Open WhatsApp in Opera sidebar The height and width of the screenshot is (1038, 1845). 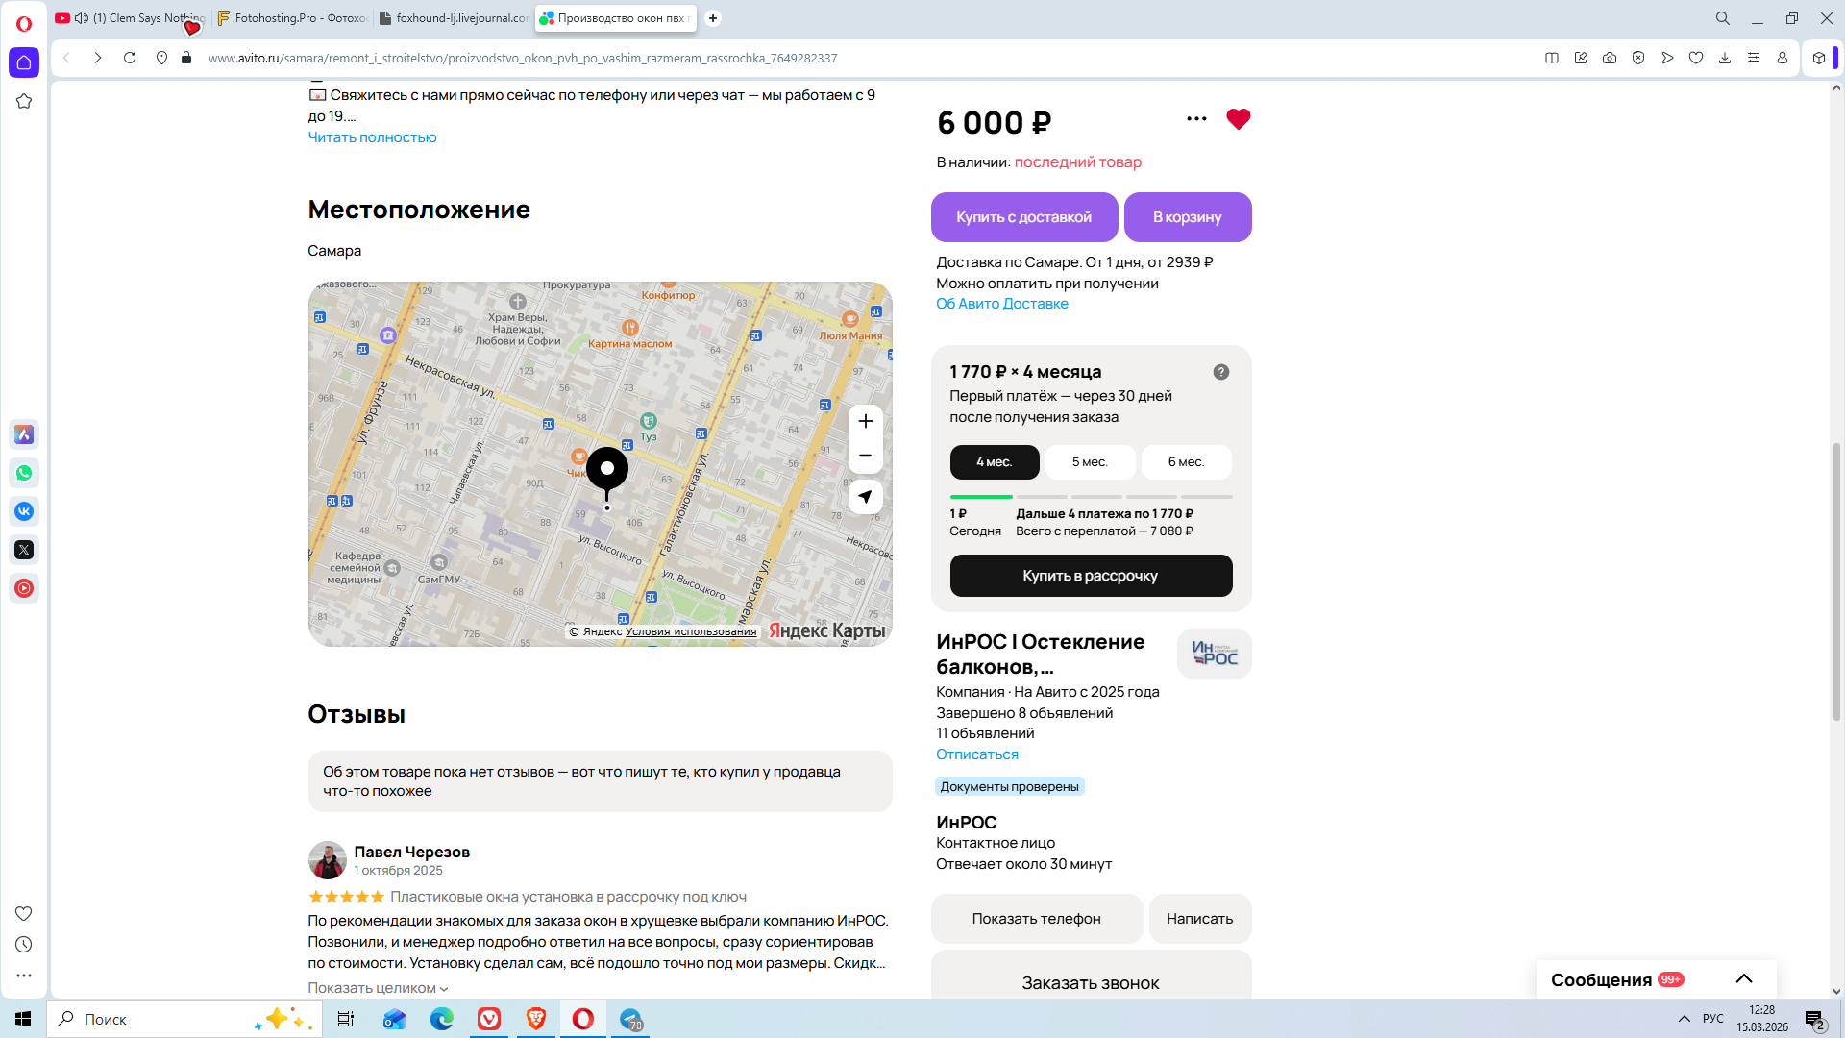[24, 473]
